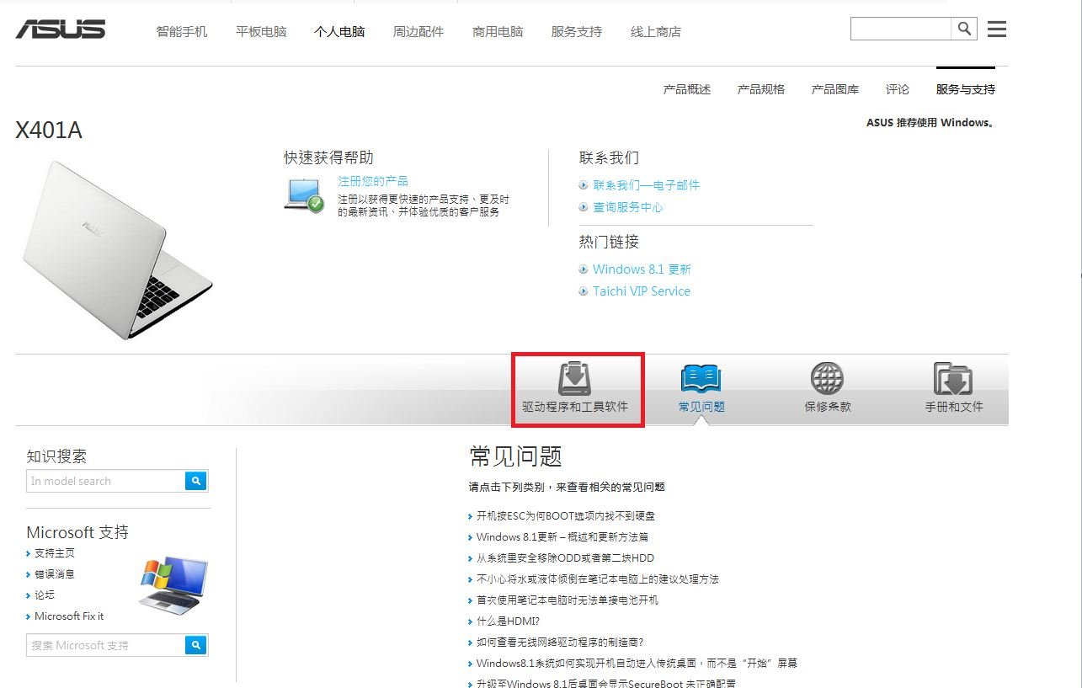This screenshot has width=1082, height=688.
Task: Click the search magnifier in the top bar
Action: (965, 28)
